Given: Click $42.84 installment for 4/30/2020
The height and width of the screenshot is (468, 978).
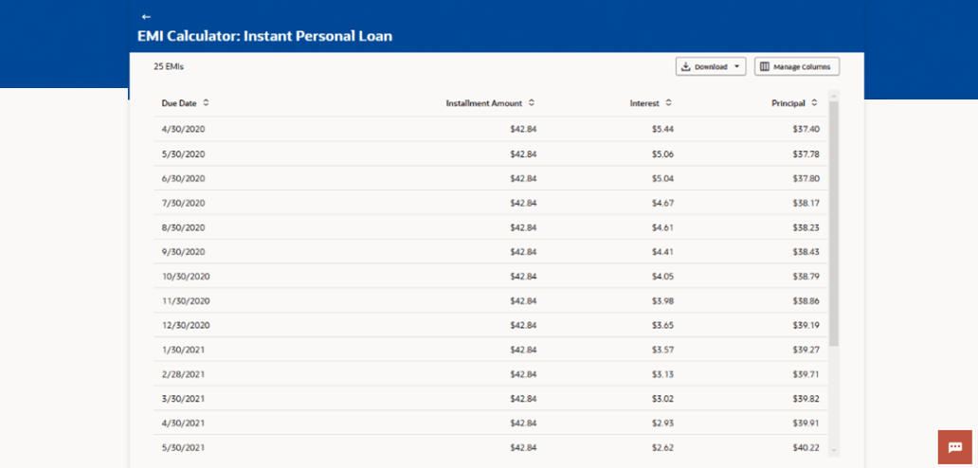Looking at the screenshot, I should click(x=523, y=129).
